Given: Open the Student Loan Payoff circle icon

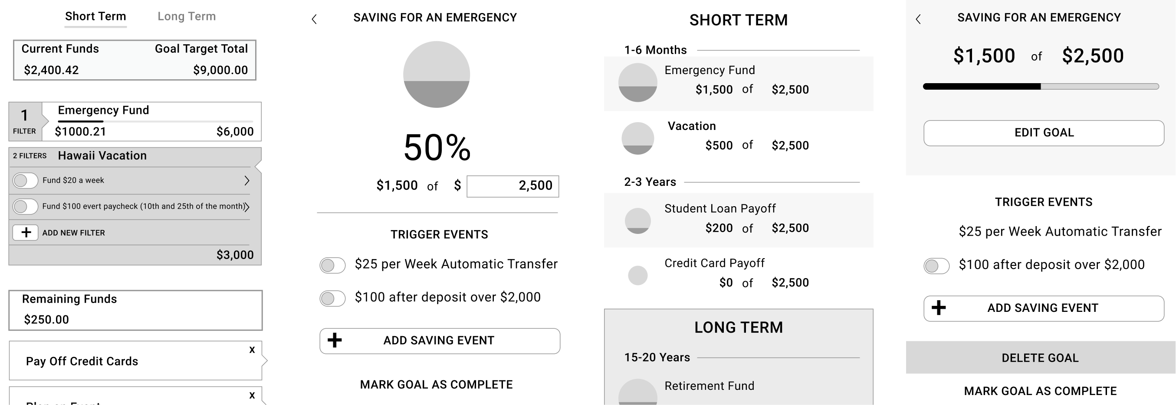Looking at the screenshot, I should pos(637,221).
